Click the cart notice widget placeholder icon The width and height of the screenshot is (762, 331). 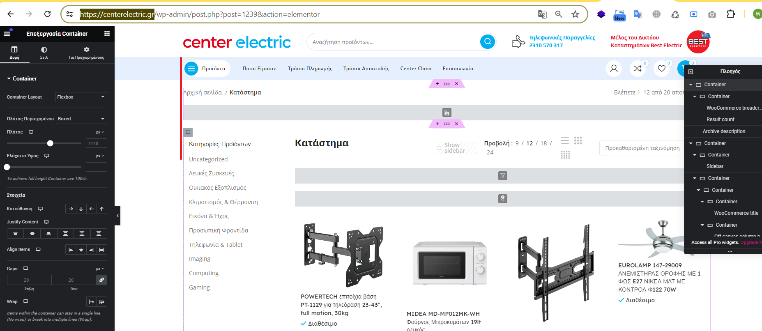tap(503, 199)
